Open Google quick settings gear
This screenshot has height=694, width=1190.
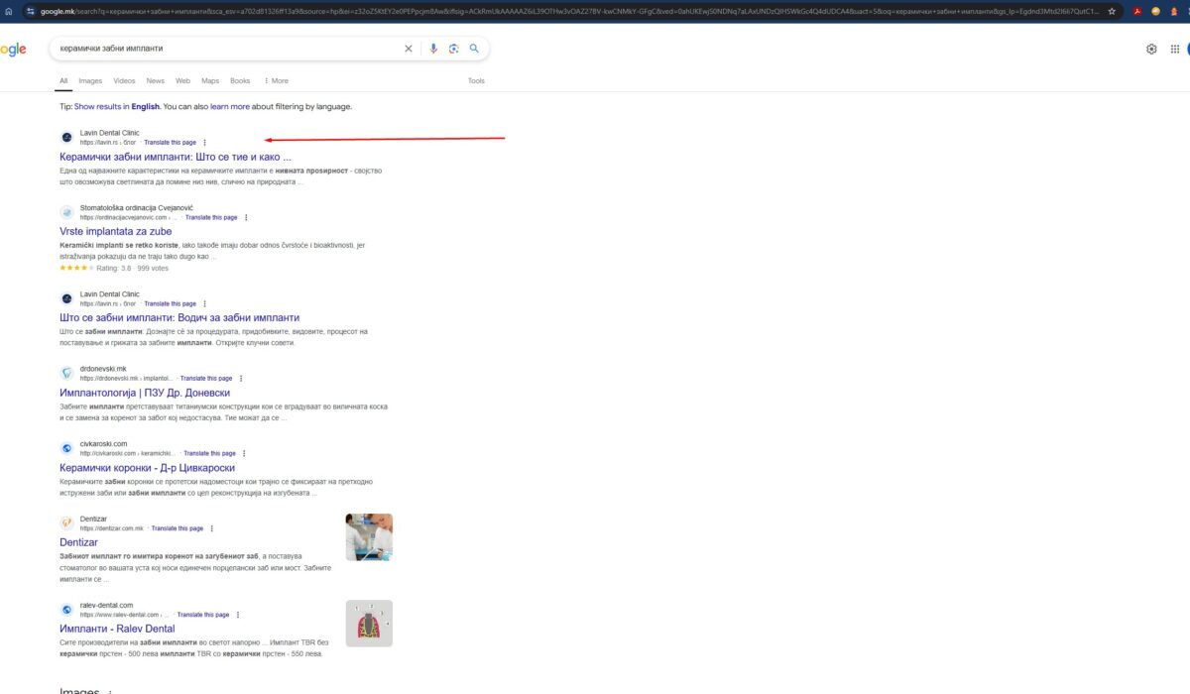1151,49
